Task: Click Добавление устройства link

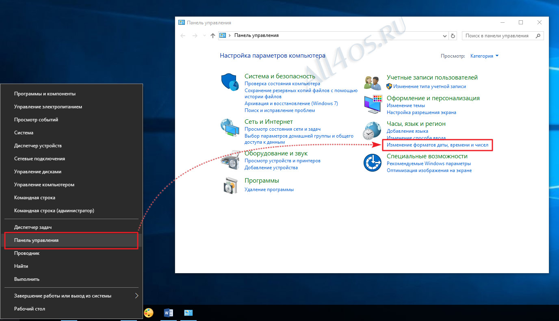Action: point(271,168)
